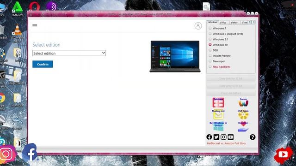Click the Donation heart icon
Viewport: 296px width, 166px height.
(x=243, y=126)
